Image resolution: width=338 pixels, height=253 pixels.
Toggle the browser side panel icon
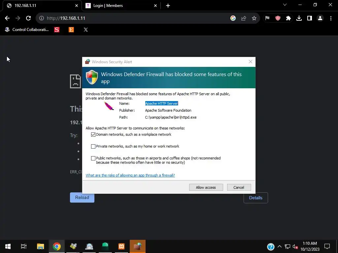tap(310, 18)
